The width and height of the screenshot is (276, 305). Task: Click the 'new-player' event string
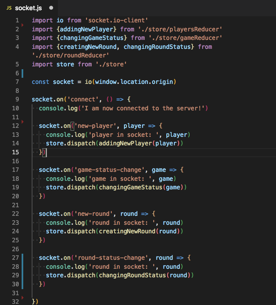(95, 126)
